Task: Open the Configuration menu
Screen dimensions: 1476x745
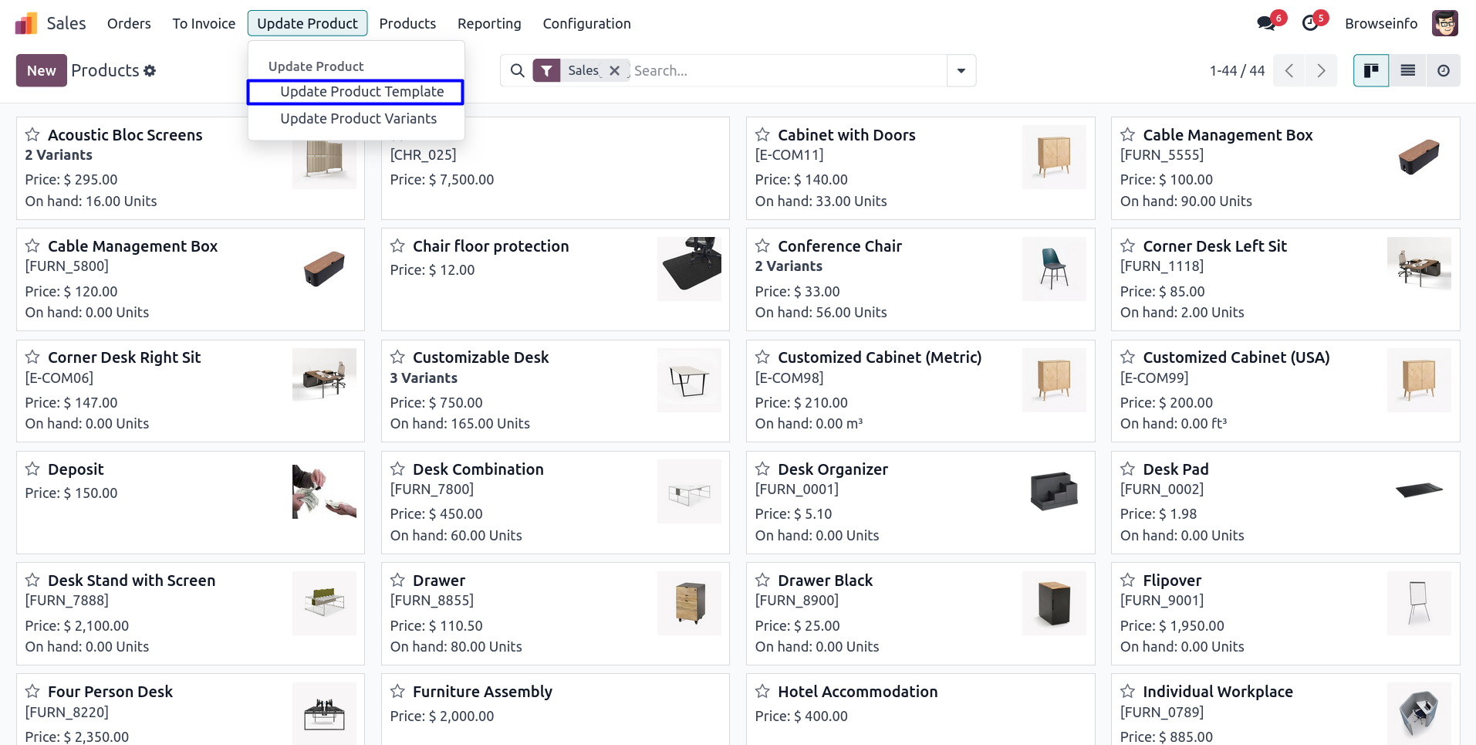Action: (586, 24)
